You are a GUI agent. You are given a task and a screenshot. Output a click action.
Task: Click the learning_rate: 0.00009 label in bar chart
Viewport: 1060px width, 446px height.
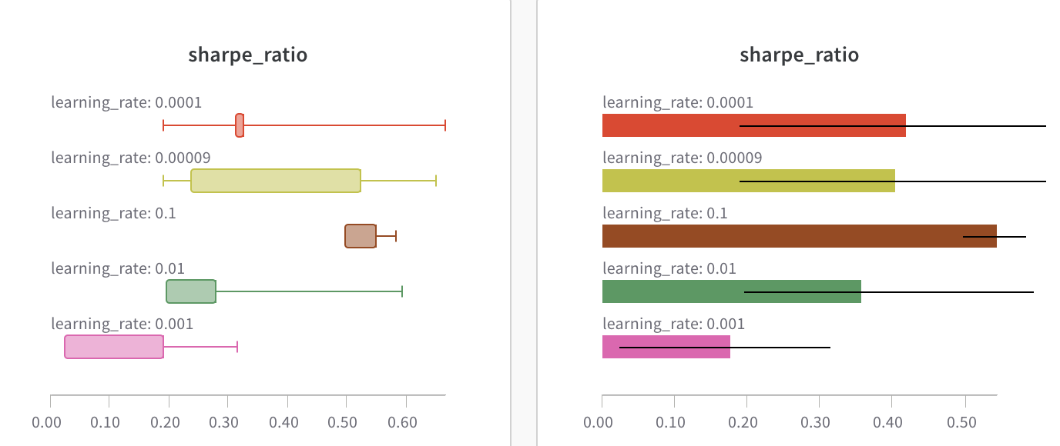[x=682, y=158]
